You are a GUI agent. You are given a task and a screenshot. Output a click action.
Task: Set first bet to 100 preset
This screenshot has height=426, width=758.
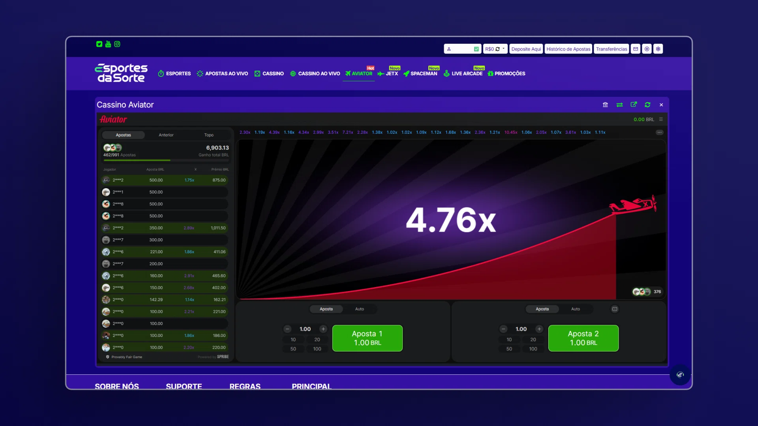pyautogui.click(x=317, y=349)
